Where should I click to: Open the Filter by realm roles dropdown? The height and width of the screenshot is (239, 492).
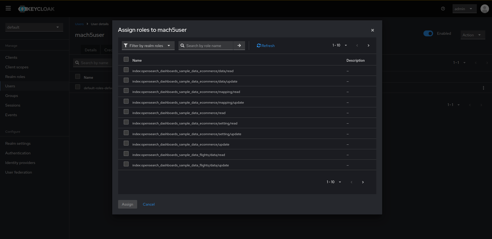point(148,46)
